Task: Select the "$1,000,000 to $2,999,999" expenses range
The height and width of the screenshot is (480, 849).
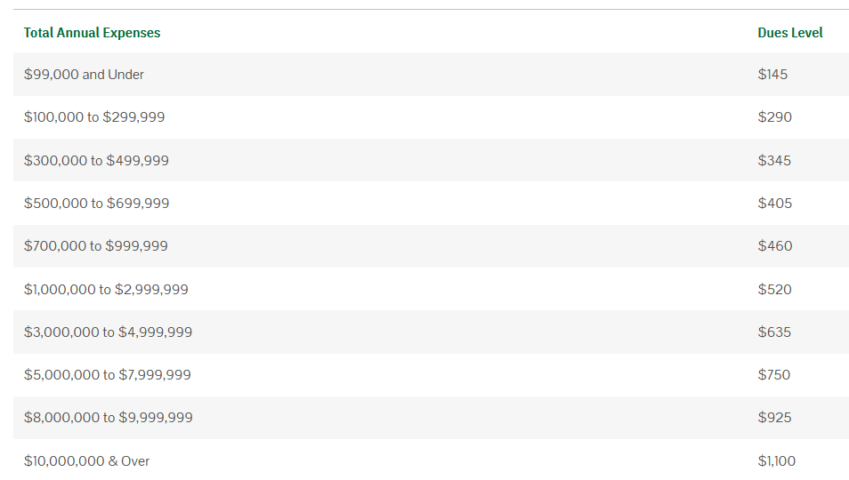Action: [x=106, y=290]
